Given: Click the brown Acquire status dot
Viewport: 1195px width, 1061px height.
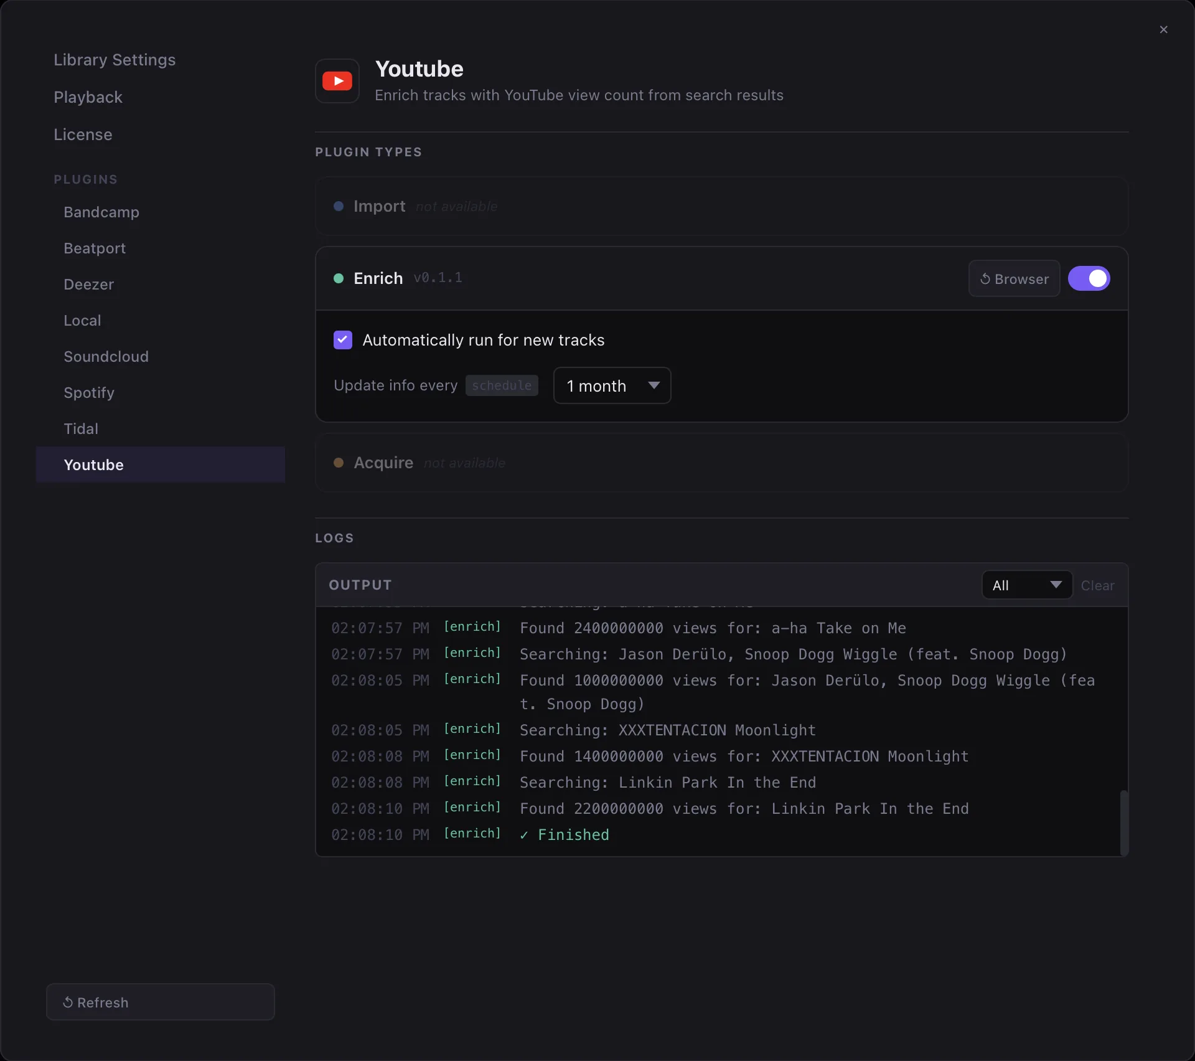Looking at the screenshot, I should 339,463.
